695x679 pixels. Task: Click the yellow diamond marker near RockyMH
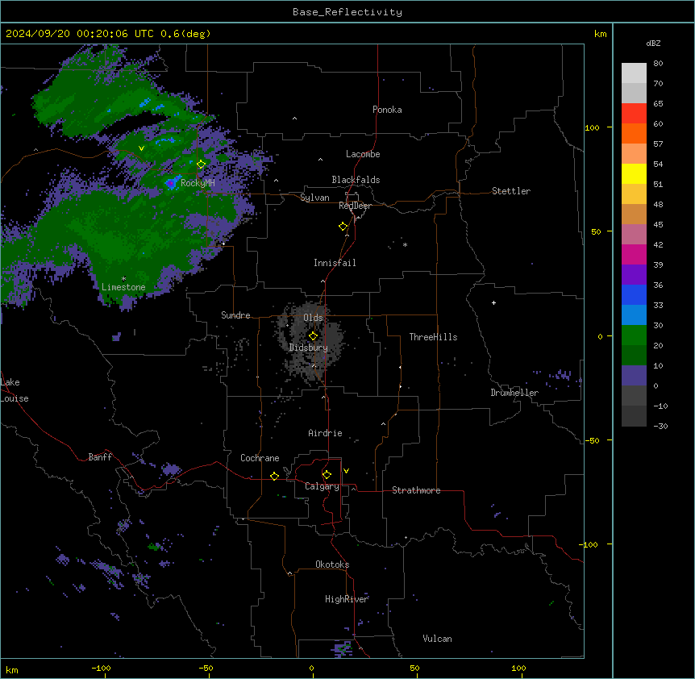pyautogui.click(x=201, y=164)
